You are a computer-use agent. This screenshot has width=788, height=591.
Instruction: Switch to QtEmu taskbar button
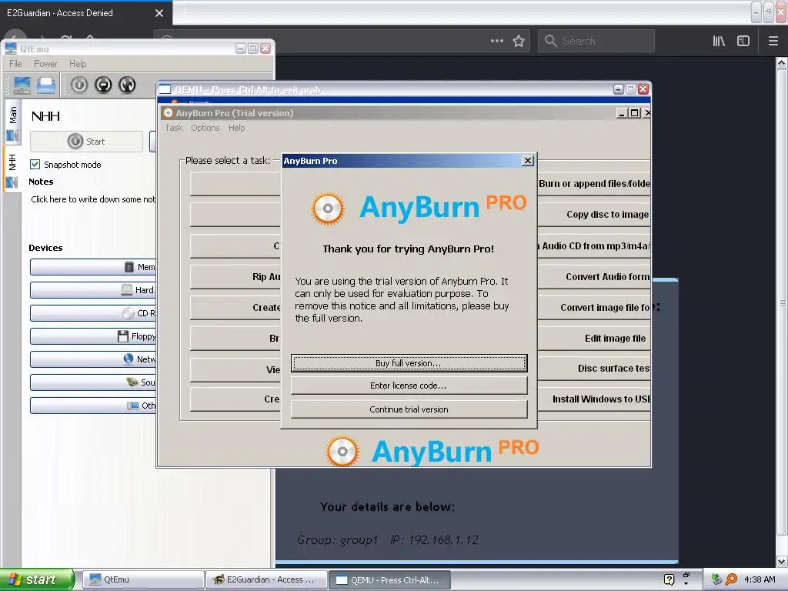point(142,579)
